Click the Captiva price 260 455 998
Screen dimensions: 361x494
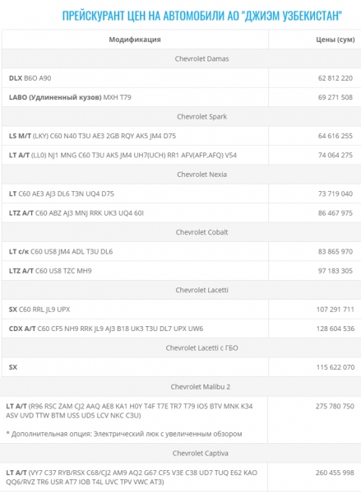pyautogui.click(x=335, y=473)
